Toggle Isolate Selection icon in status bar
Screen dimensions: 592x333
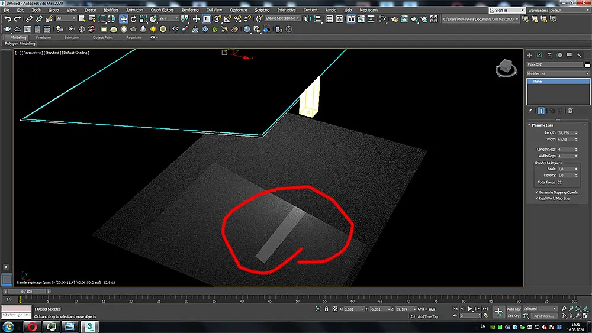tap(318, 309)
